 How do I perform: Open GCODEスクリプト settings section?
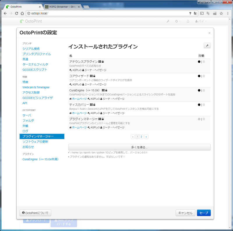35,70
